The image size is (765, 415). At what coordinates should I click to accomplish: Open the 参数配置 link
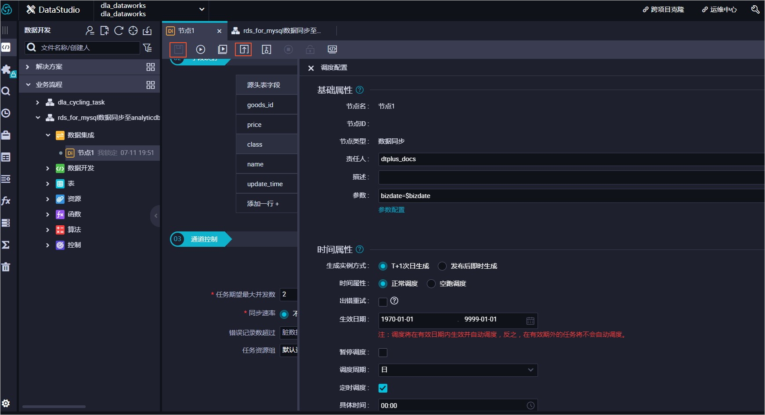(x=392, y=210)
